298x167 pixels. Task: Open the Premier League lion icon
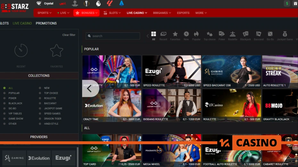point(98,4)
